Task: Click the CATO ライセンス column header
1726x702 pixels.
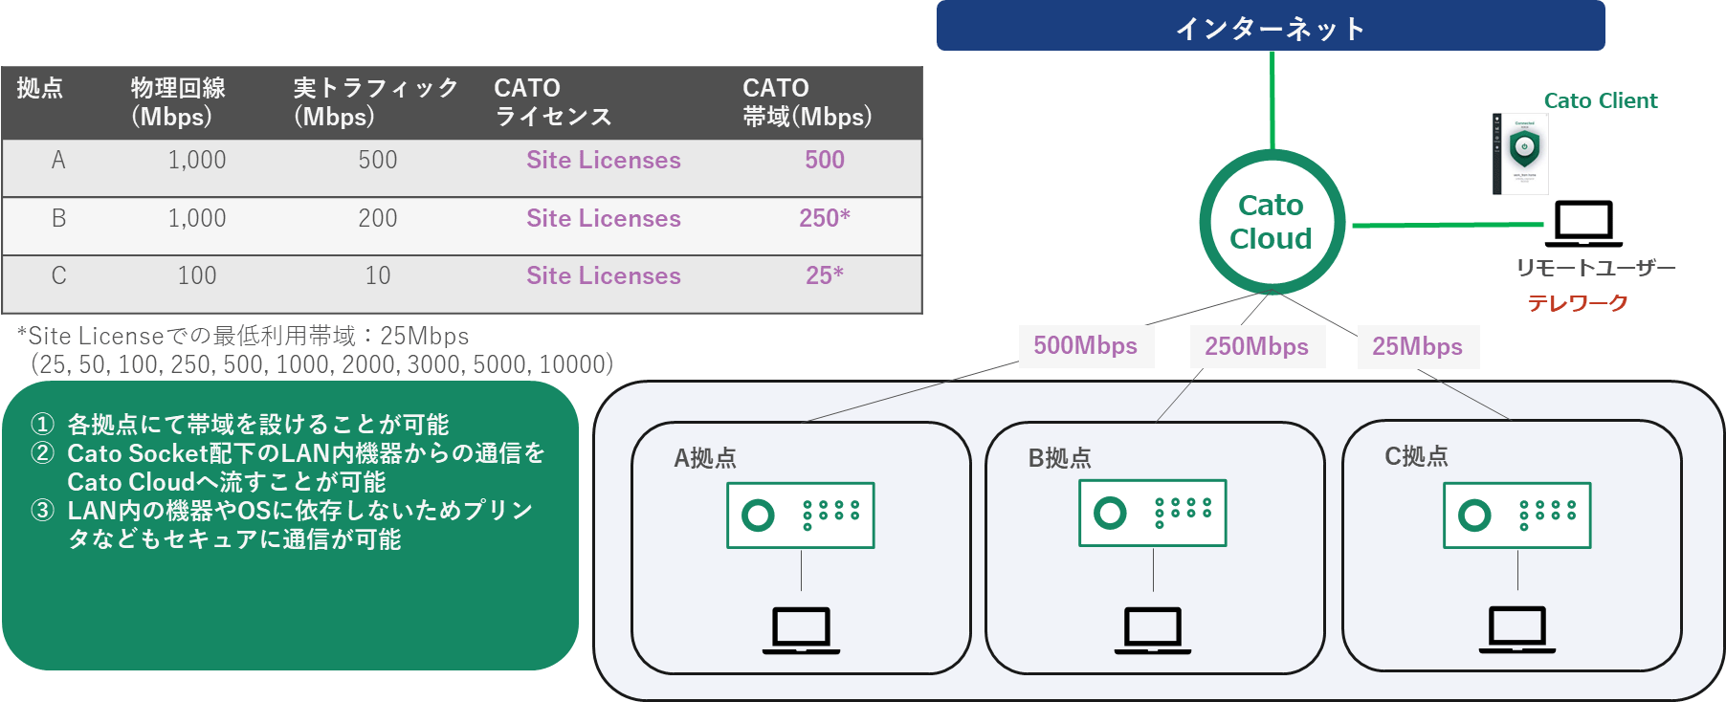Action: point(552,102)
